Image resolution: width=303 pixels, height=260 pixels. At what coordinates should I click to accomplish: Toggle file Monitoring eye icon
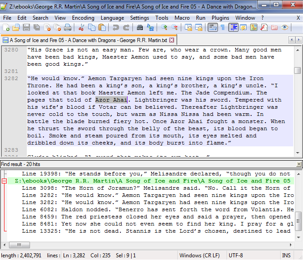pyautogui.click(x=285, y=27)
